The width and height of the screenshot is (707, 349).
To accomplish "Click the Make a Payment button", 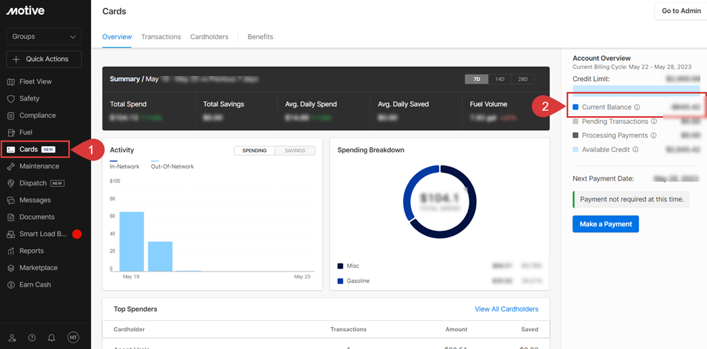I will pos(606,224).
